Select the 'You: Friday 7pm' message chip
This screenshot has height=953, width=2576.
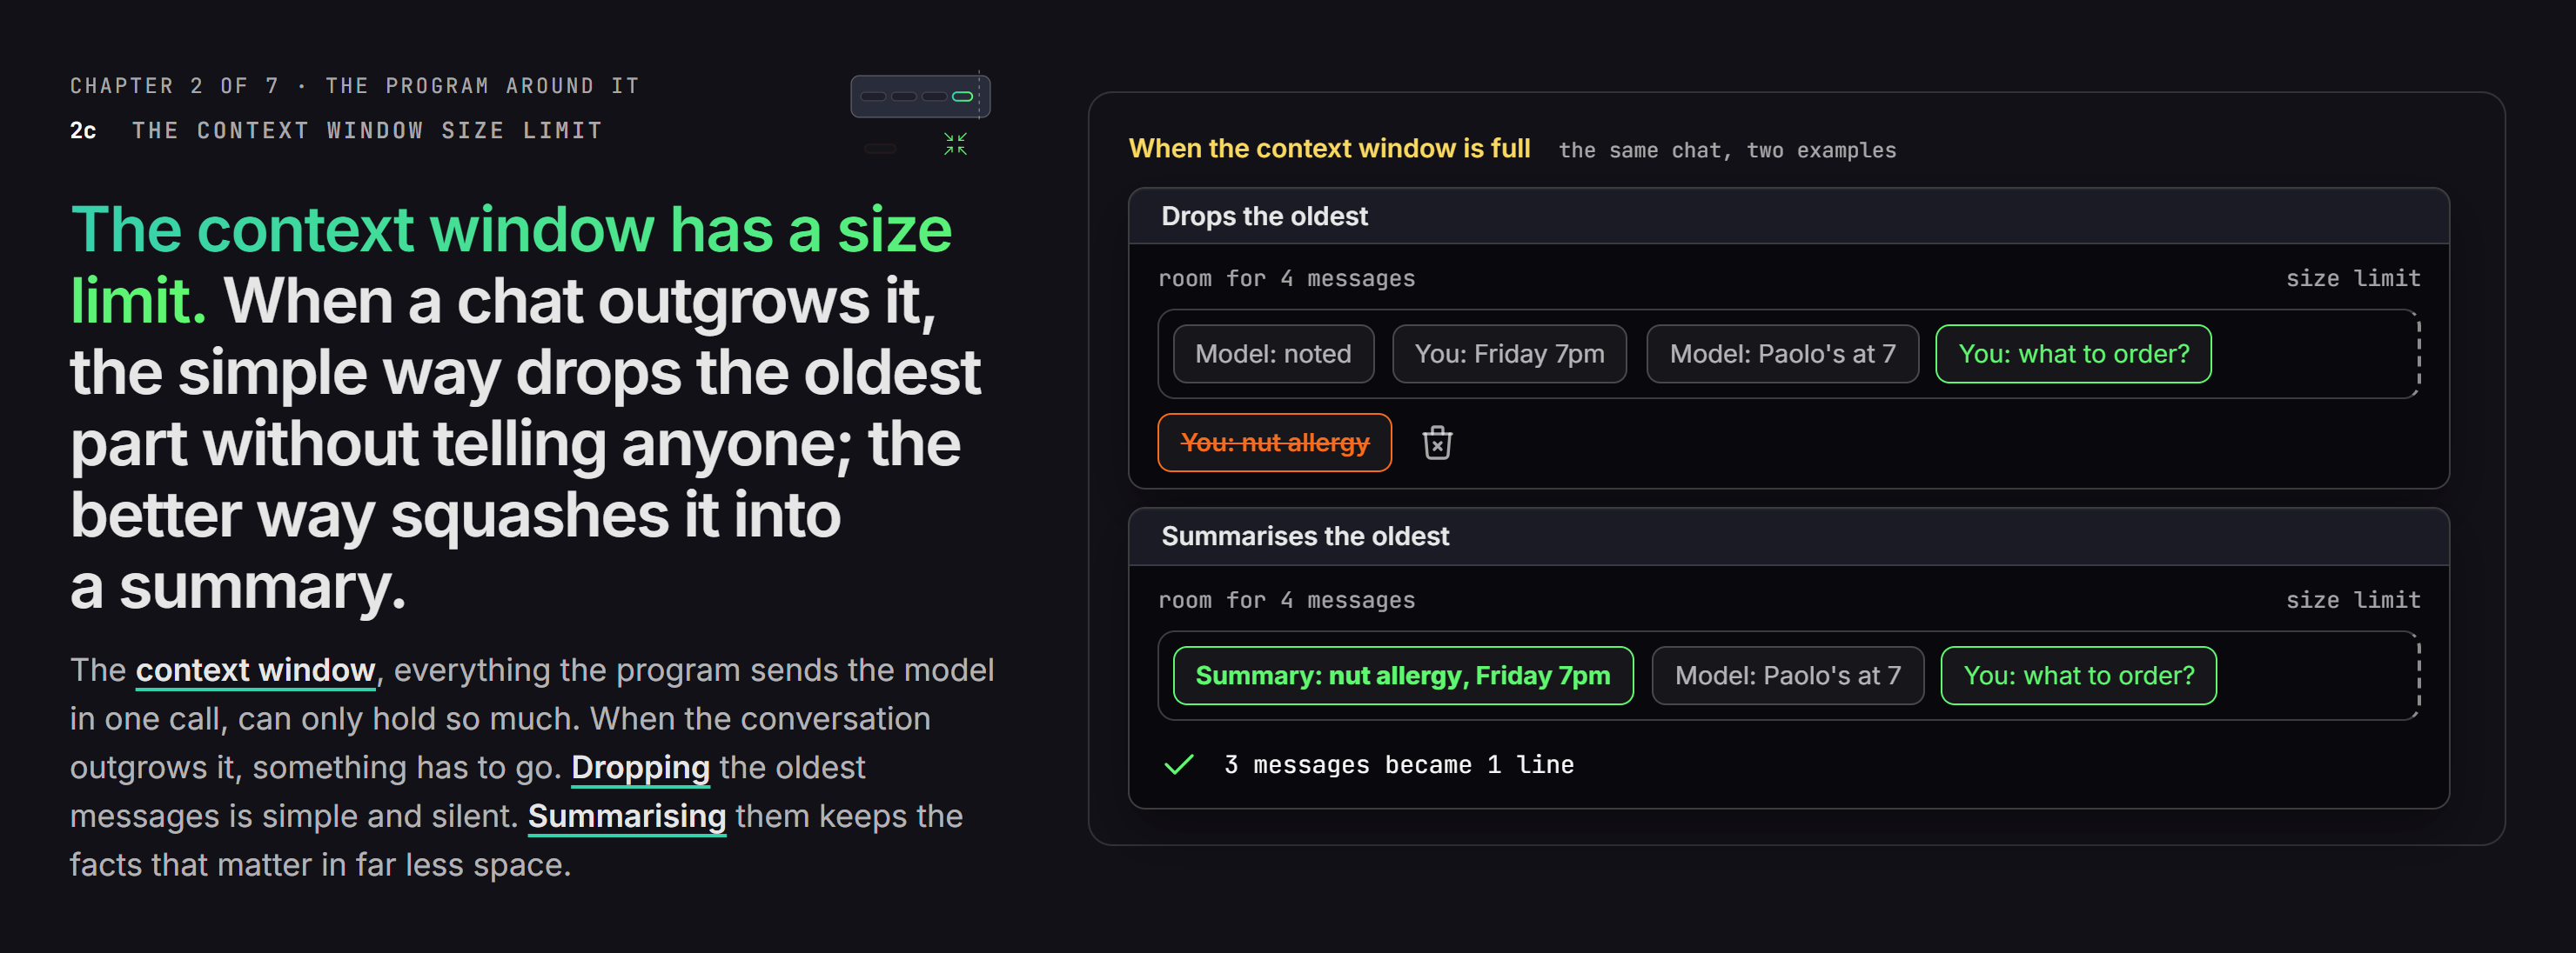point(1509,355)
